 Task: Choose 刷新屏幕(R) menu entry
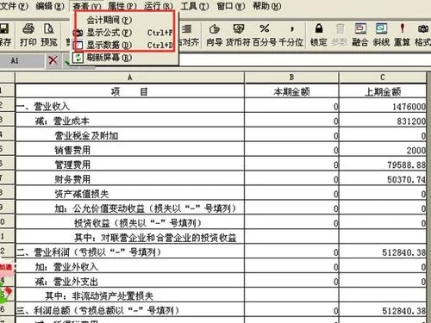pyautogui.click(x=124, y=58)
